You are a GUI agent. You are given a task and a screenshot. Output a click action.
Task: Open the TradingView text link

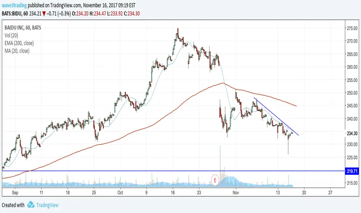47,205
